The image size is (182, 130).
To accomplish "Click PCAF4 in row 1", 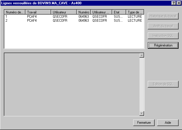I will pyautogui.click(x=32, y=17).
